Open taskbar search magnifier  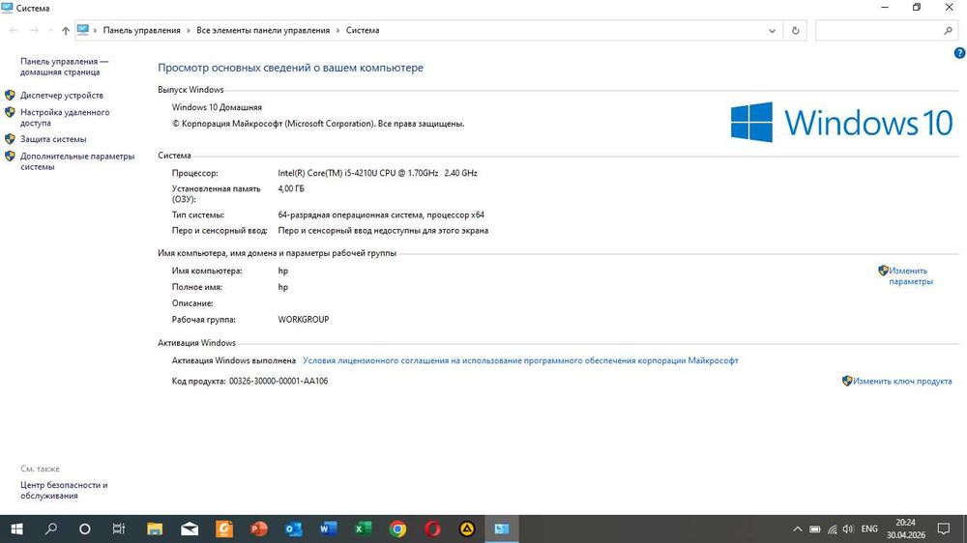[x=51, y=529]
